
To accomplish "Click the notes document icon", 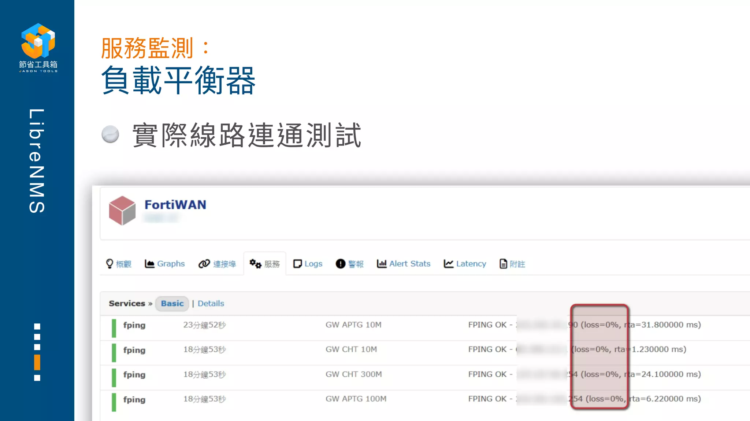I will (504, 263).
